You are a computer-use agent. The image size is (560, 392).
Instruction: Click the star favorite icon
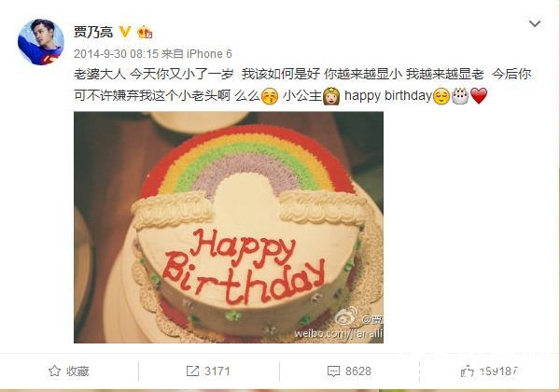(x=55, y=371)
